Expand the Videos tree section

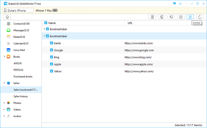[4, 109]
